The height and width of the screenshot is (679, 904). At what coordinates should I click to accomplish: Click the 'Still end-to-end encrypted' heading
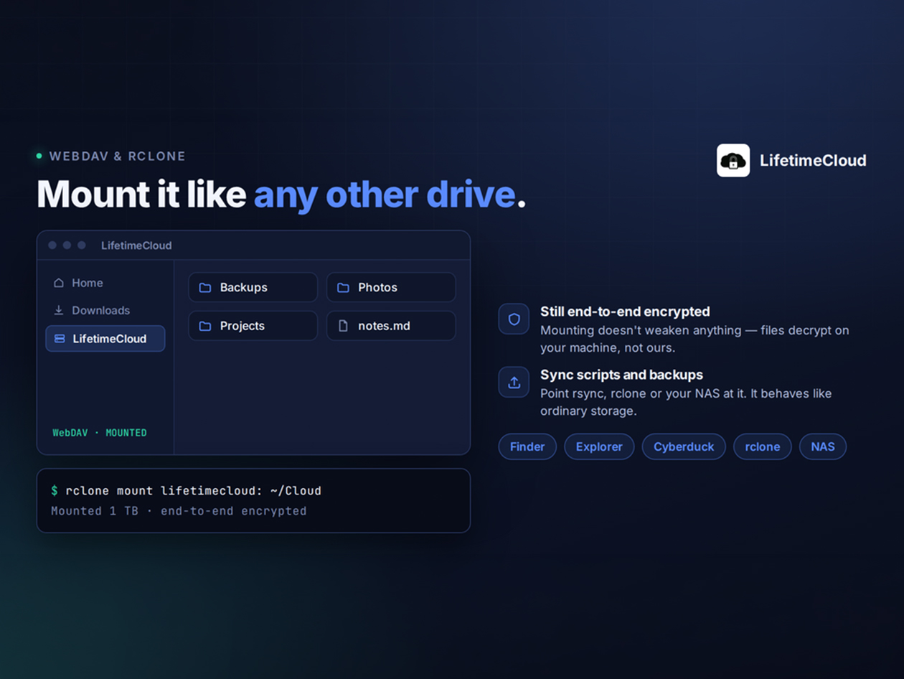[625, 312]
